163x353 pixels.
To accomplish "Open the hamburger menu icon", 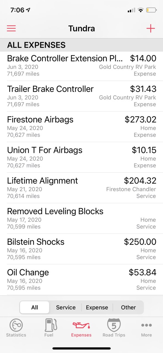I will (x=11, y=28).
